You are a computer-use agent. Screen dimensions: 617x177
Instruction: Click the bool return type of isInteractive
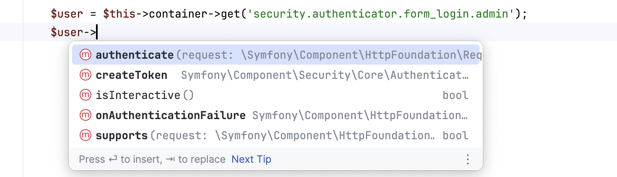[455, 95]
